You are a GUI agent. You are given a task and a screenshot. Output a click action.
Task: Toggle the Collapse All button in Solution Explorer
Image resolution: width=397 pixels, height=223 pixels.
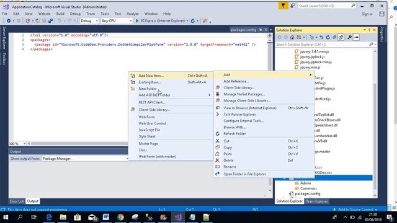334,37
